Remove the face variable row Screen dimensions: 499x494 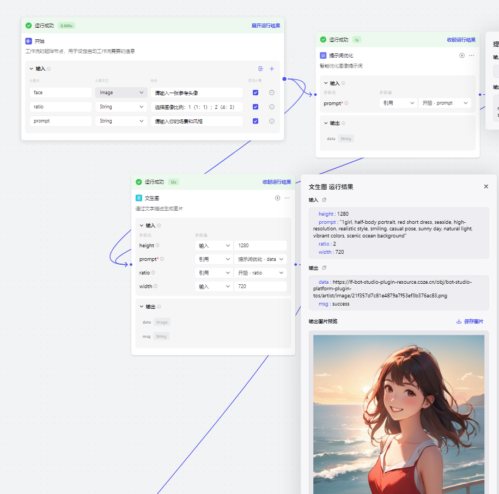pyautogui.click(x=272, y=93)
